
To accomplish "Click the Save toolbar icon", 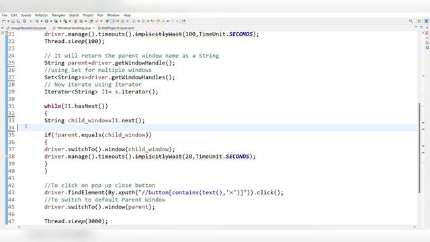I will (x=13, y=21).
